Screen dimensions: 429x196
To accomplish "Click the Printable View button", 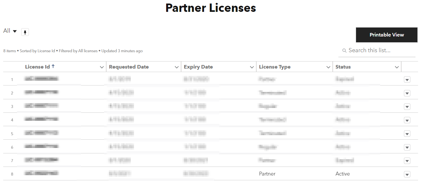I will (x=387, y=35).
